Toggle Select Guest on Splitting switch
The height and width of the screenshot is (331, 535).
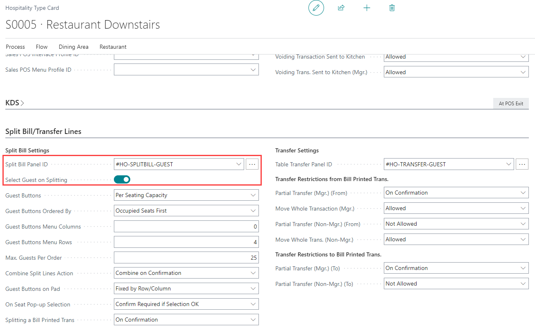[x=122, y=179]
